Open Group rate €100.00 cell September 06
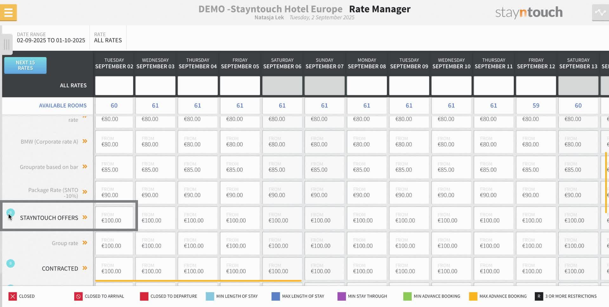609x307 pixels. click(282, 243)
